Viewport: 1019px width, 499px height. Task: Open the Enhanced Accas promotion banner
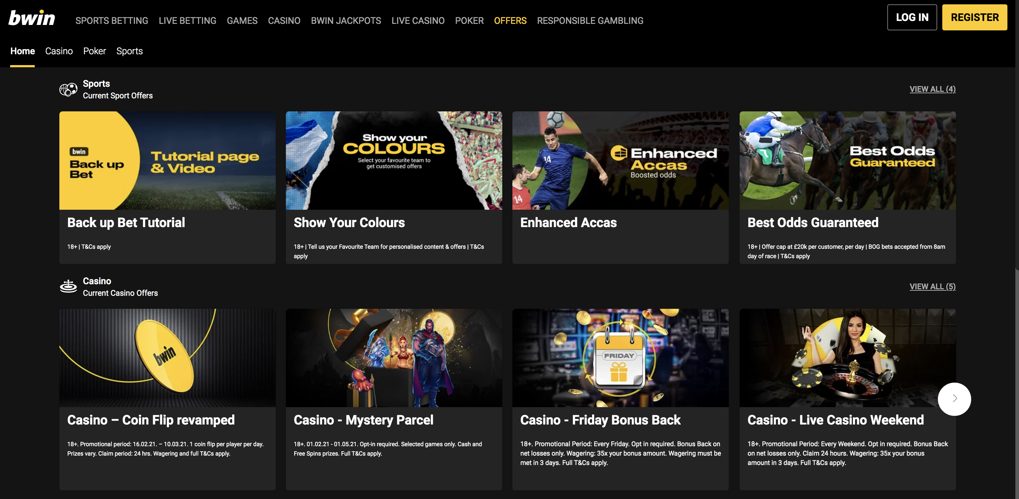click(620, 160)
